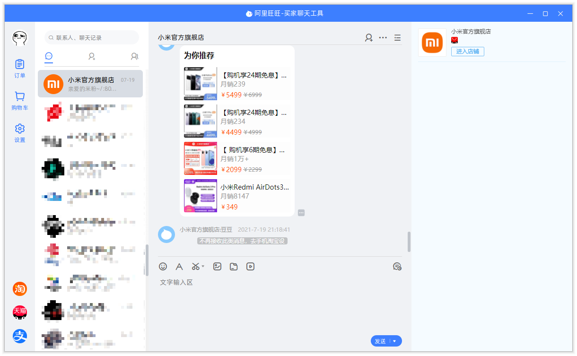The width and height of the screenshot is (577, 356).
Task: Click the add contact icon in chat header
Action: tap(368, 38)
